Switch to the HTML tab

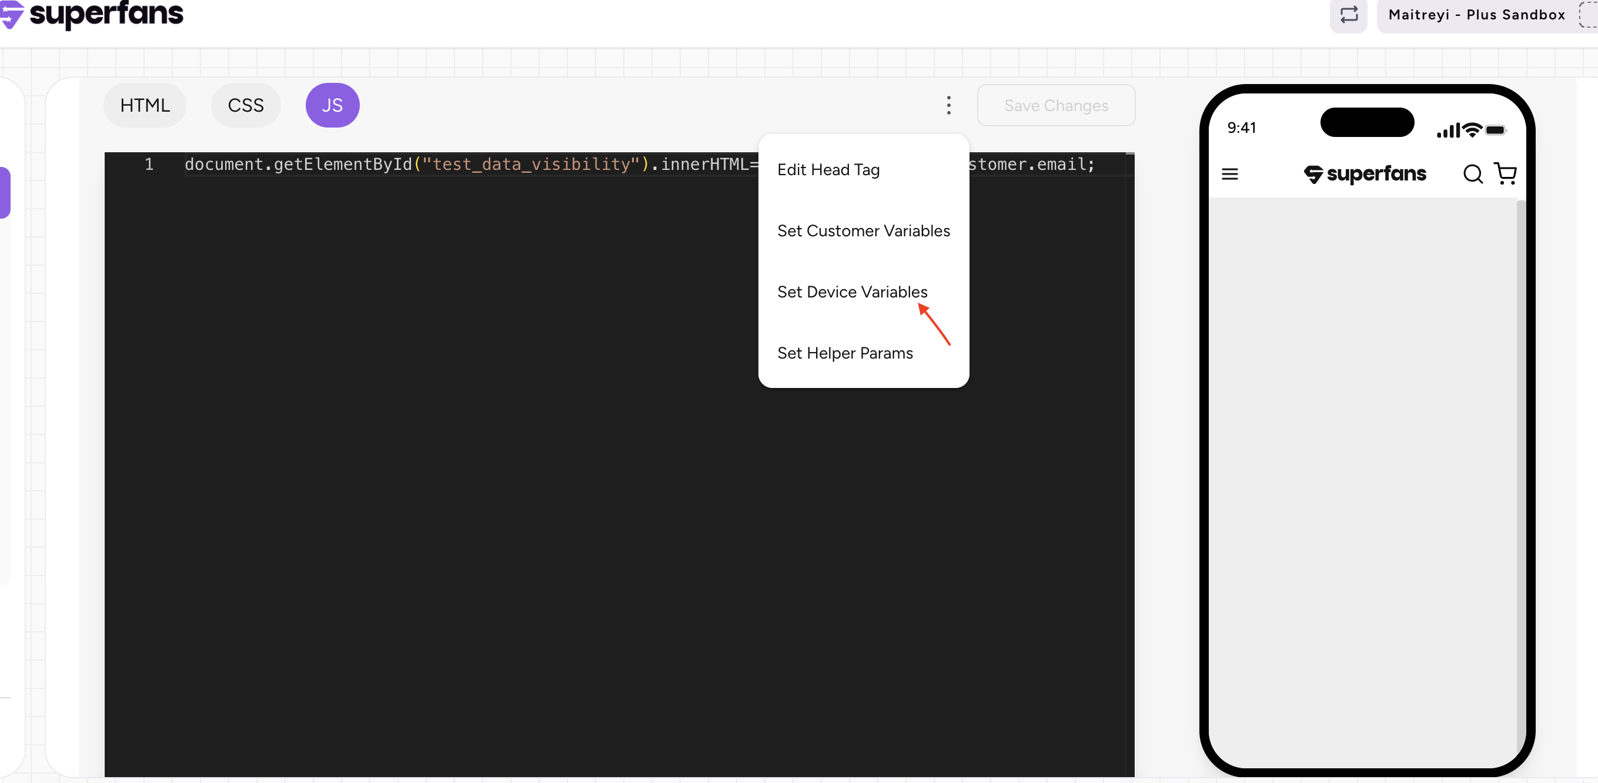145,105
